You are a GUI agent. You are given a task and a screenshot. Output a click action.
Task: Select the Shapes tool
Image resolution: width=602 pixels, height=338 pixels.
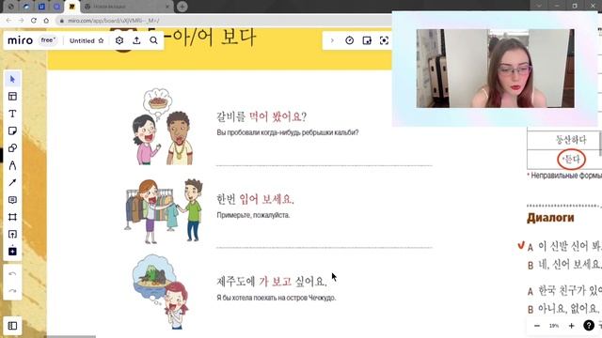click(x=12, y=148)
